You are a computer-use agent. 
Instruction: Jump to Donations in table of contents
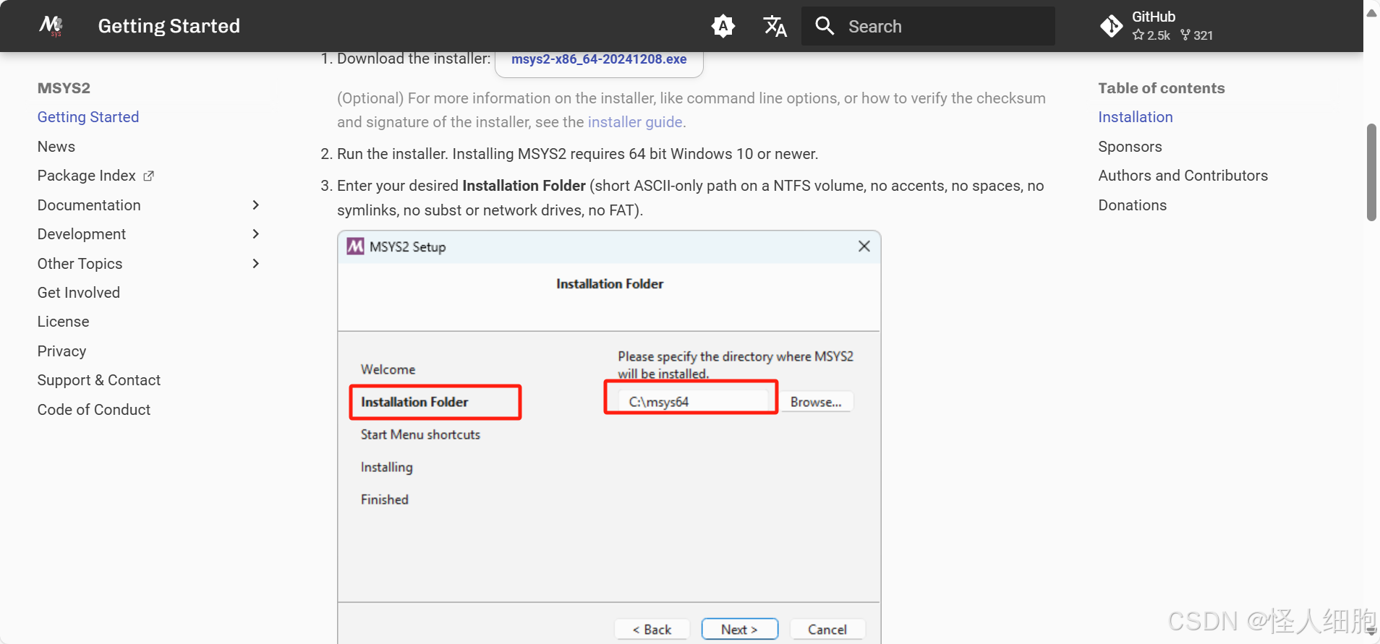click(1133, 205)
